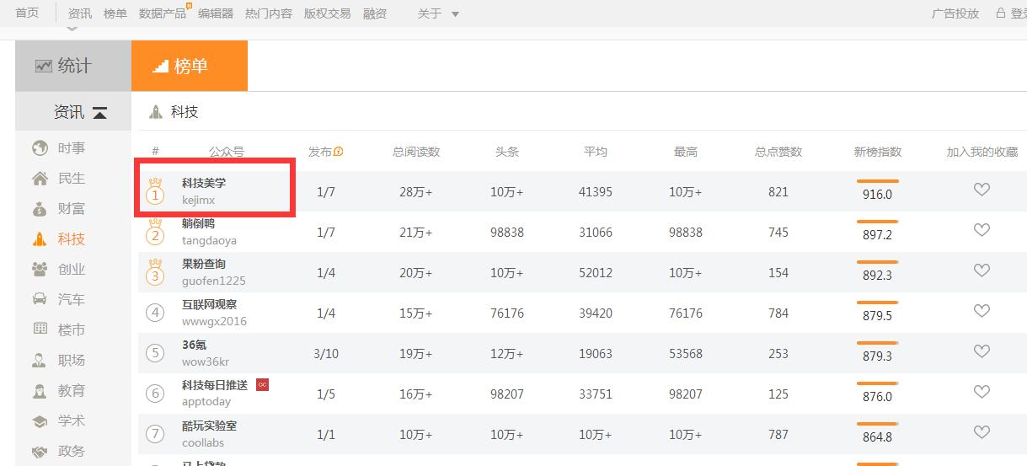1027x466 pixels.
Task: Open the 酷玩实验室 account
Action: click(x=209, y=426)
